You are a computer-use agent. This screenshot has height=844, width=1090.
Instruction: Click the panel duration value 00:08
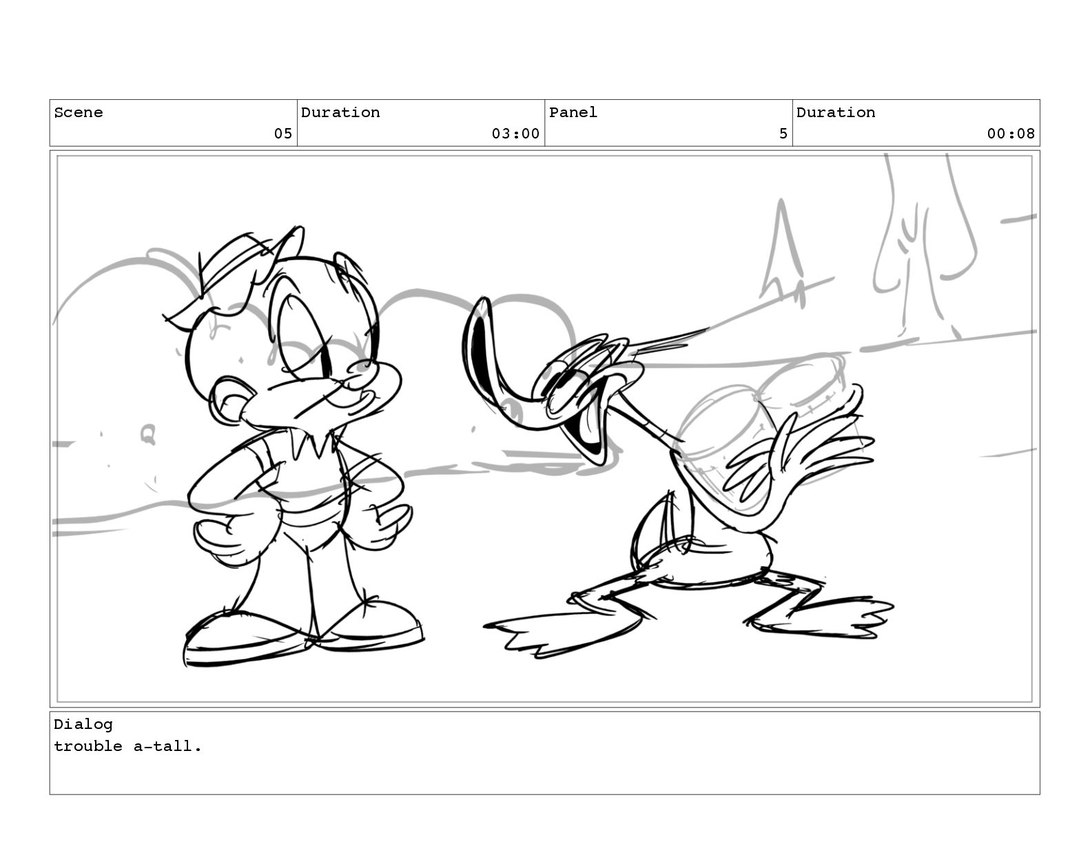tap(1011, 134)
